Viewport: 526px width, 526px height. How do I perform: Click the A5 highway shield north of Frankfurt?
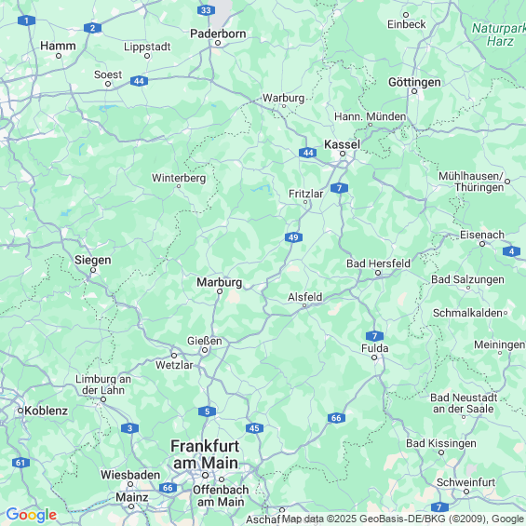pos(207,411)
